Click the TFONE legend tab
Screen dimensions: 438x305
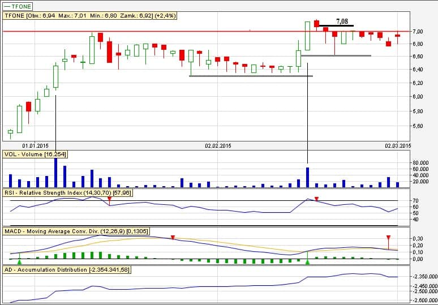tap(18, 6)
